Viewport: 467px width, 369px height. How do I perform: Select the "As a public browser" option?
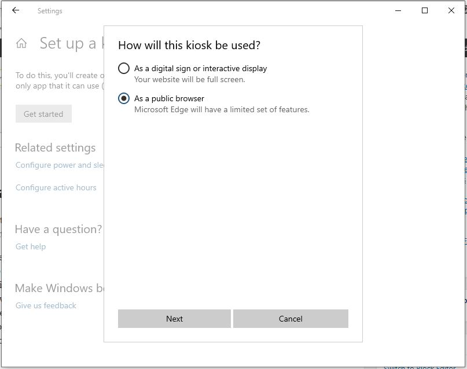pyautogui.click(x=123, y=98)
